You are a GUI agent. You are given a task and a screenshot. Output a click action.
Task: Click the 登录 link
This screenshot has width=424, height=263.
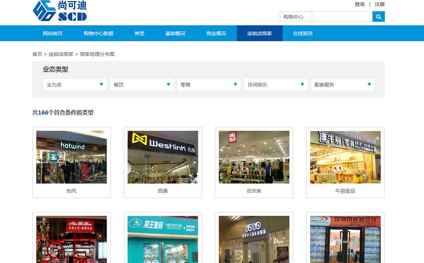pyautogui.click(x=360, y=4)
